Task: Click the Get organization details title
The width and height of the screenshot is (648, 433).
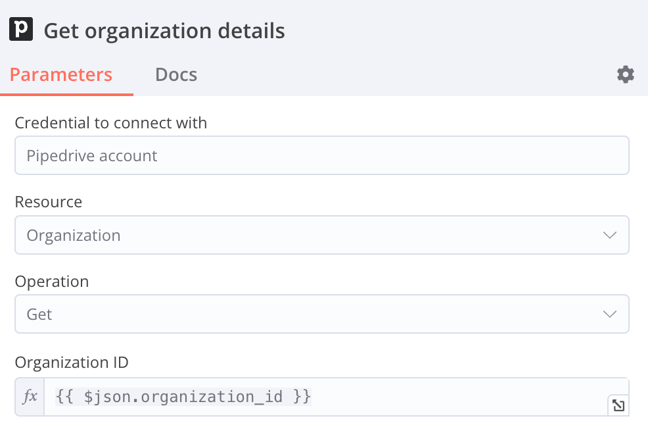Action: coord(164,30)
